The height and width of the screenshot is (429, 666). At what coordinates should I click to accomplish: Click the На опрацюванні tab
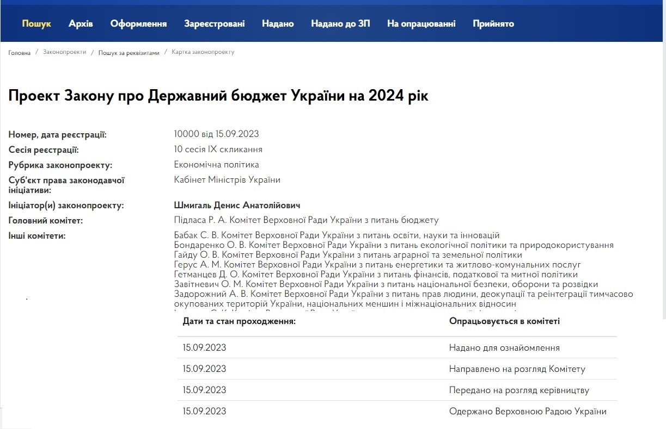pyautogui.click(x=421, y=23)
